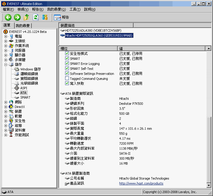Expand the 電腦 tree node
The width and height of the screenshot is (213, 196).
click(x=6, y=36)
